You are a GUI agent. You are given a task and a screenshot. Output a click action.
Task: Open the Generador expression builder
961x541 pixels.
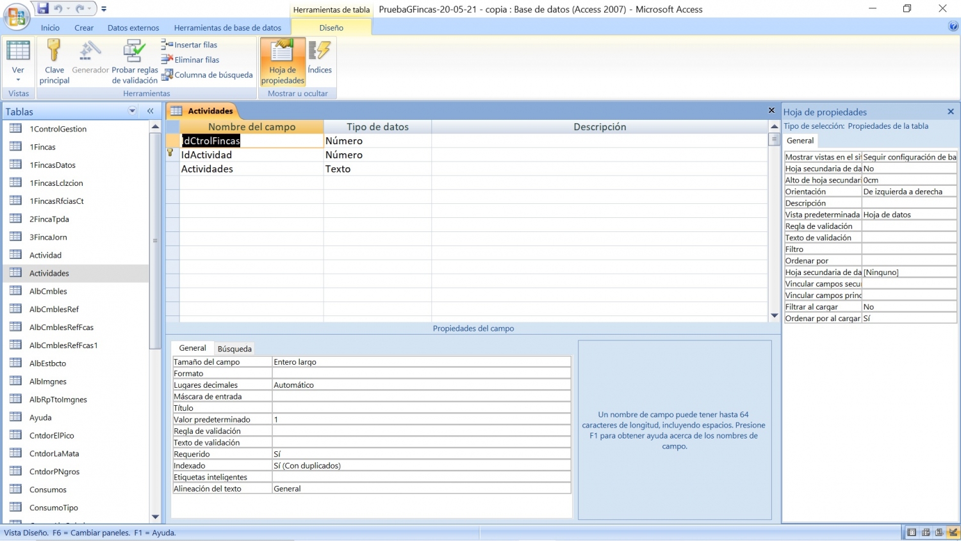pyautogui.click(x=90, y=58)
